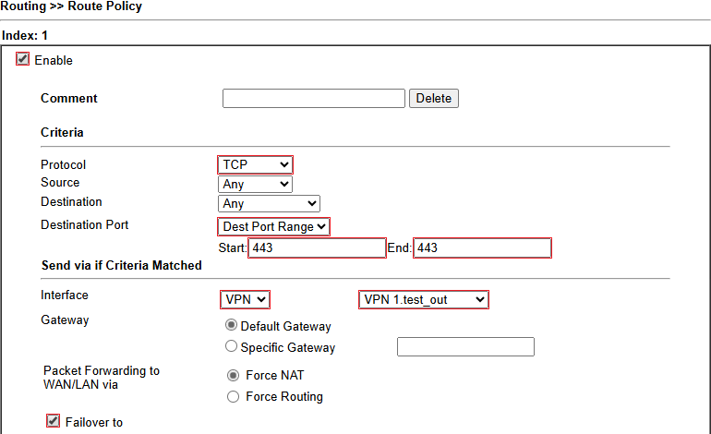711x434 pixels.
Task: Toggle the Failover to checkbox
Action: pos(53,421)
